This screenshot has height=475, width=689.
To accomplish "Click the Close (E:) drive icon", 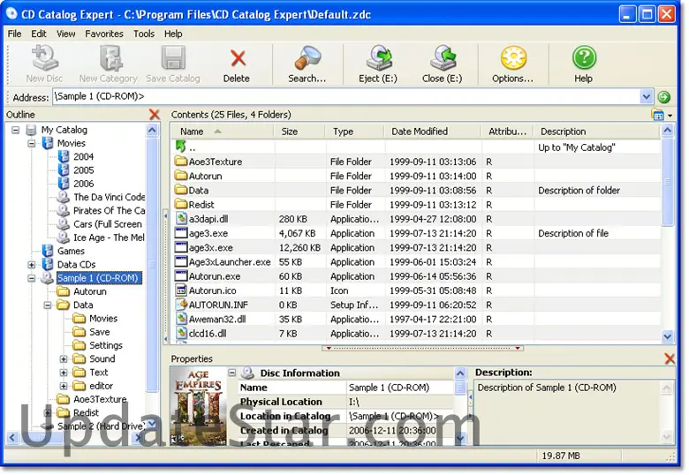I will pyautogui.click(x=443, y=58).
